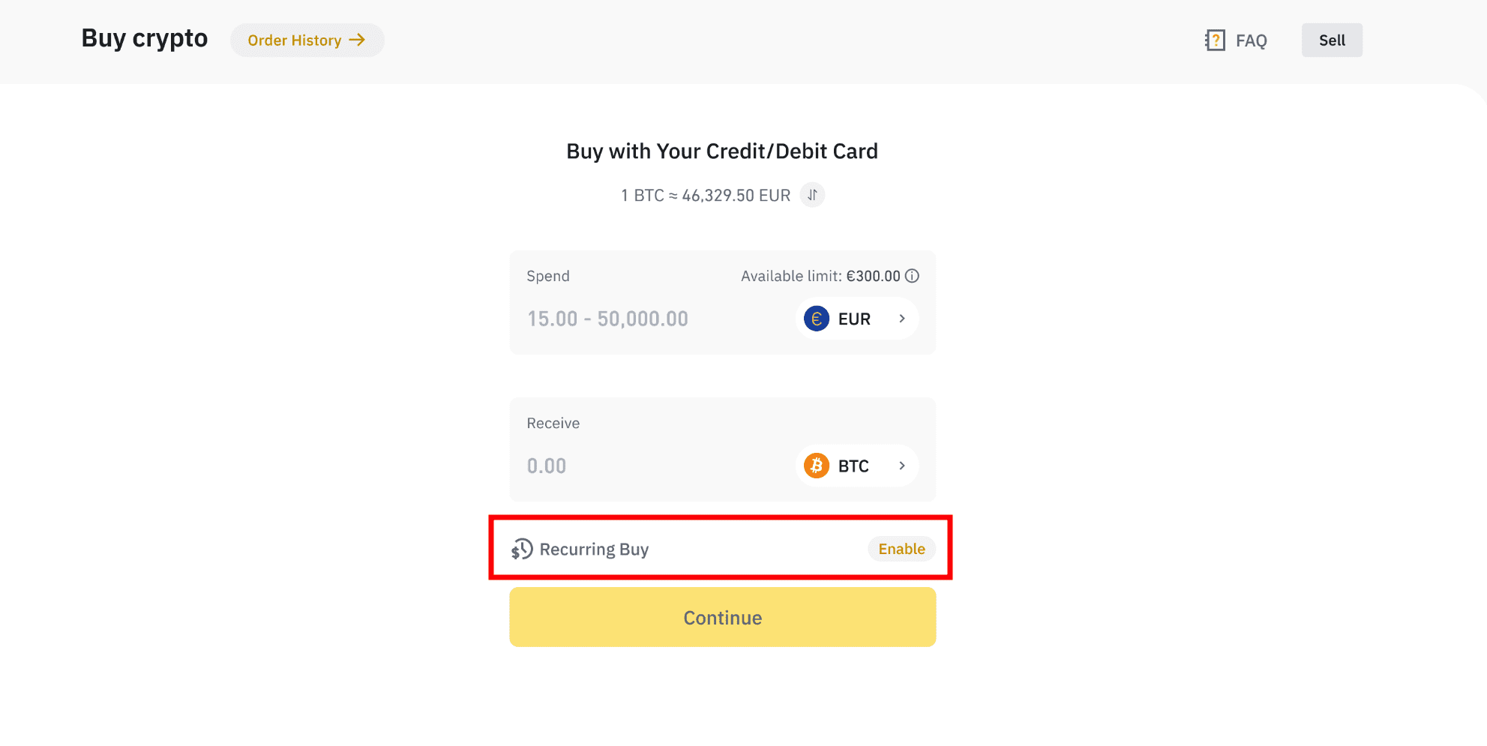The width and height of the screenshot is (1487, 746).
Task: Expand the BTC crypto chevron
Action: [x=902, y=466]
